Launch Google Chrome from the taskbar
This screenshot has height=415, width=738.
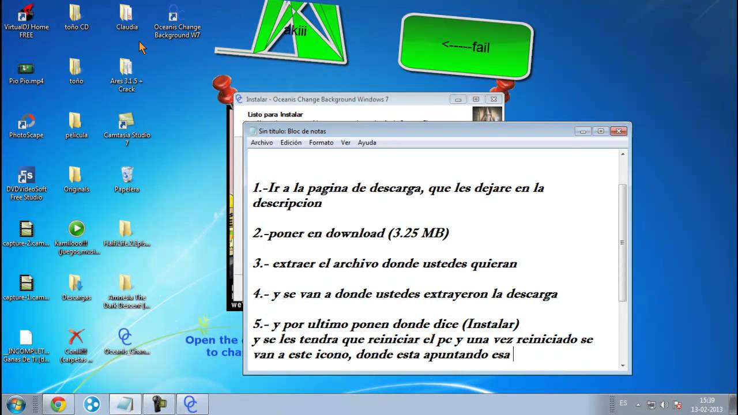click(x=58, y=405)
